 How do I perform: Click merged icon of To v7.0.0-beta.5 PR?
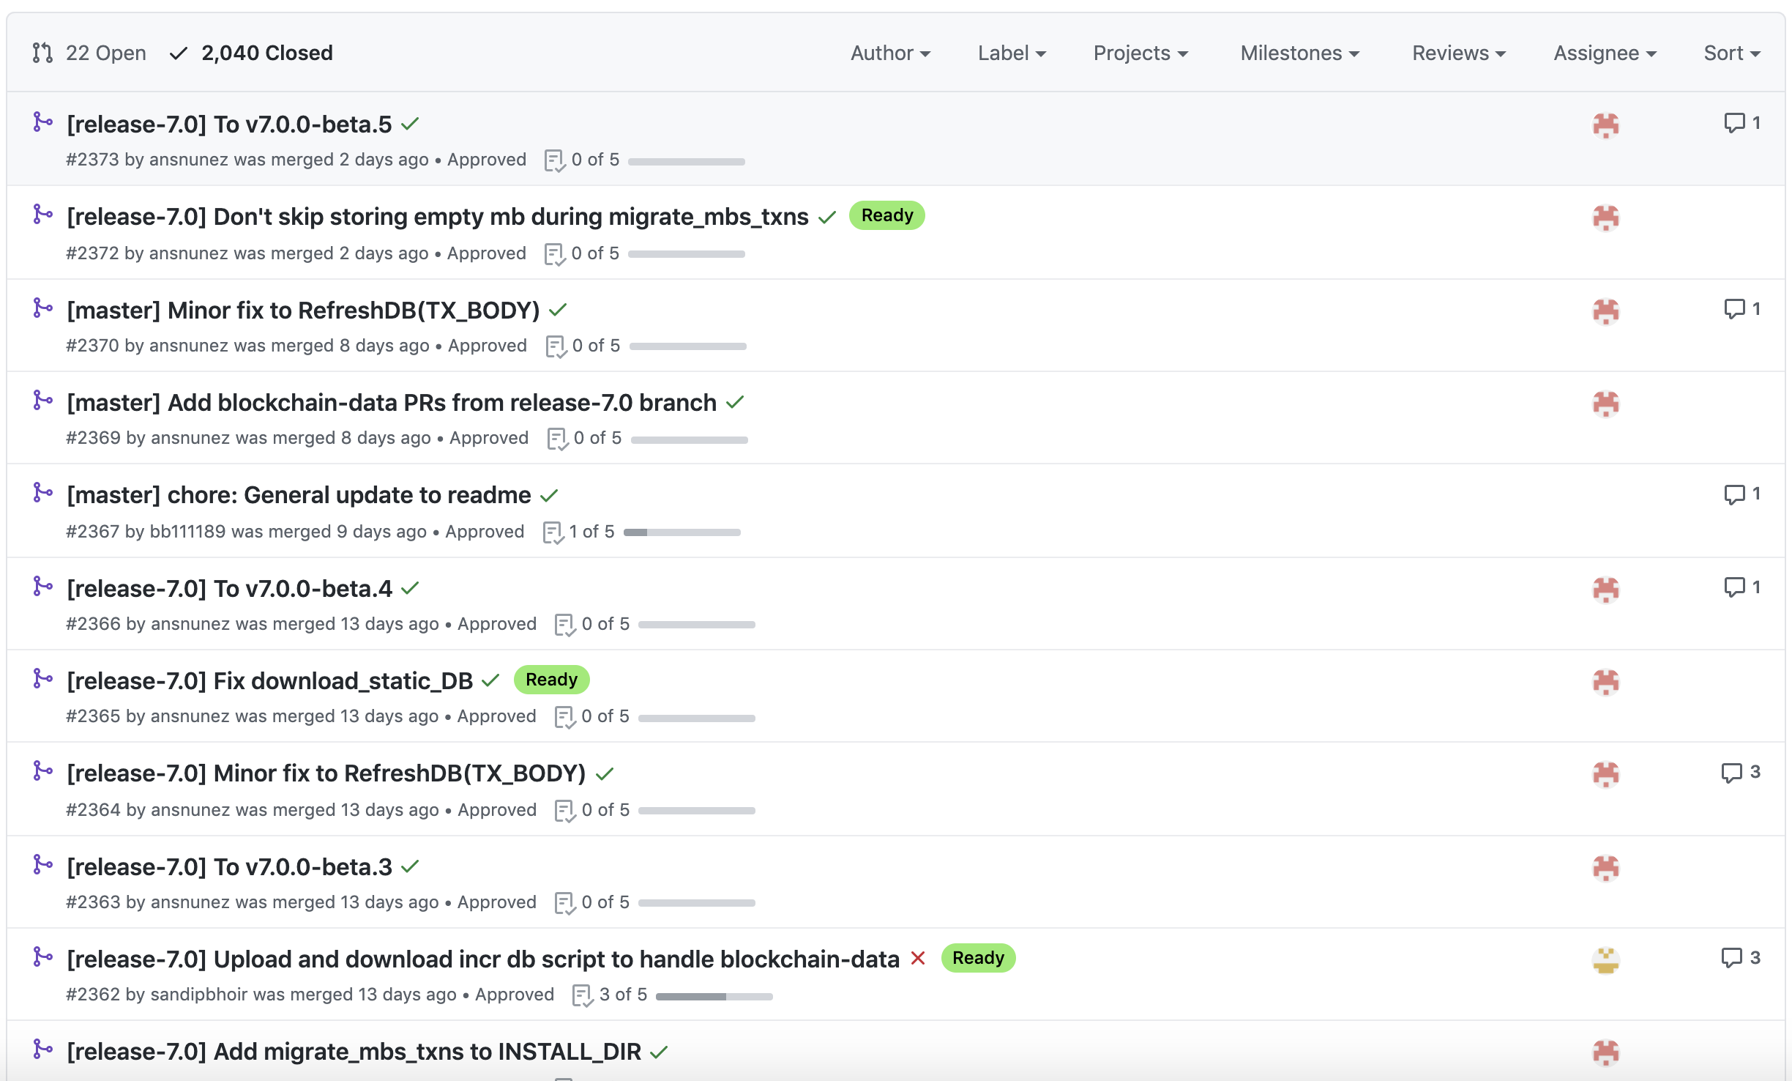(x=43, y=122)
